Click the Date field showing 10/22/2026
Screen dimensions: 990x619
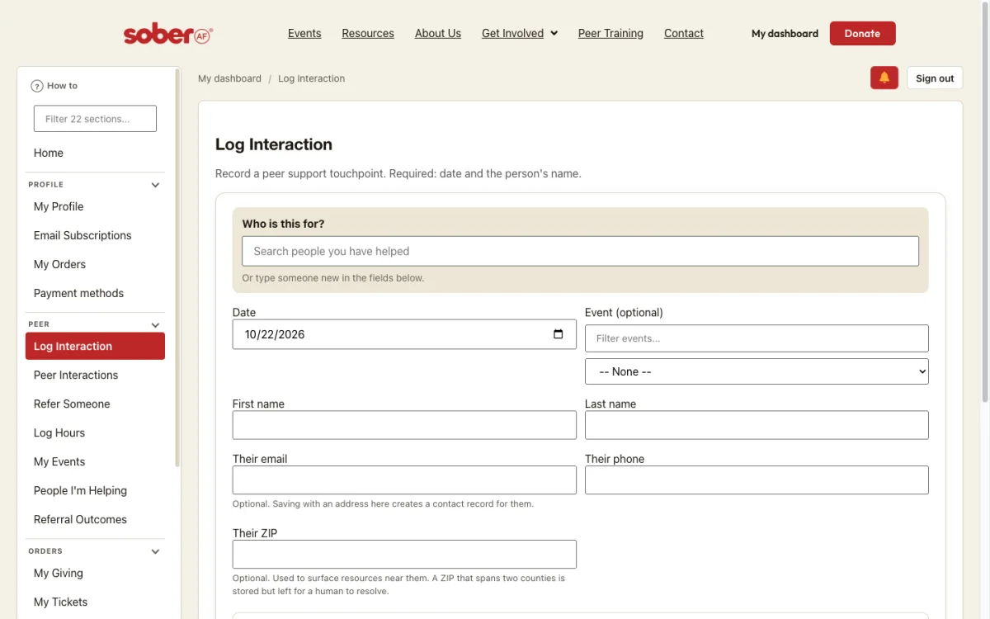(404, 334)
